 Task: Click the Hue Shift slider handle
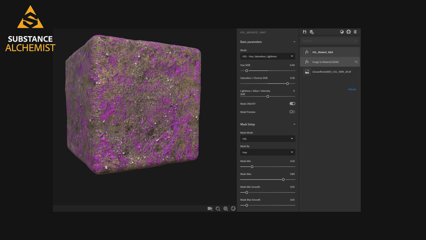click(x=247, y=71)
